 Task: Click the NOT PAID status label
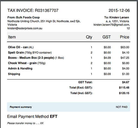click(122, 107)
